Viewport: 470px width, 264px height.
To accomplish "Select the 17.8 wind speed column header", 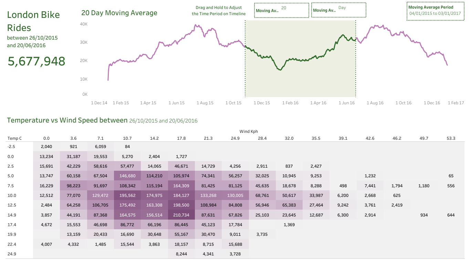I will point(181,138).
